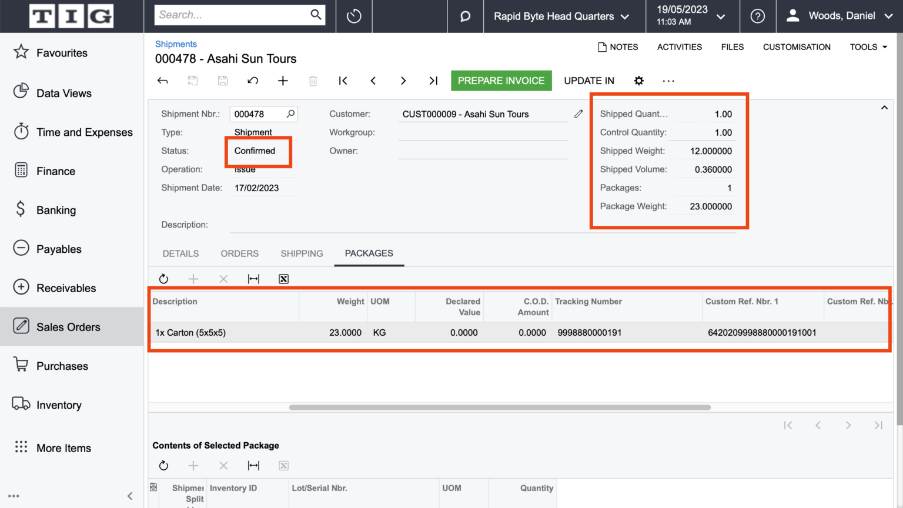
Task: Click the Prepare Invoice button
Action: pos(501,81)
